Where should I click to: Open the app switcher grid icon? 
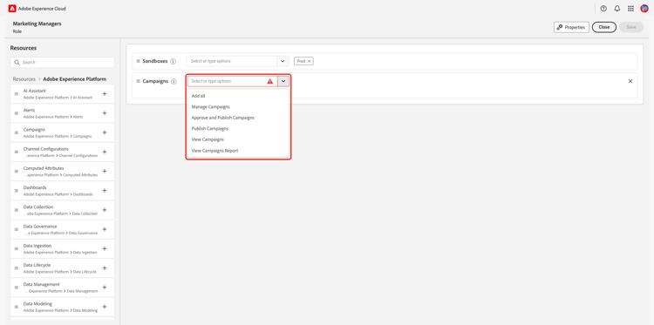[x=630, y=9]
